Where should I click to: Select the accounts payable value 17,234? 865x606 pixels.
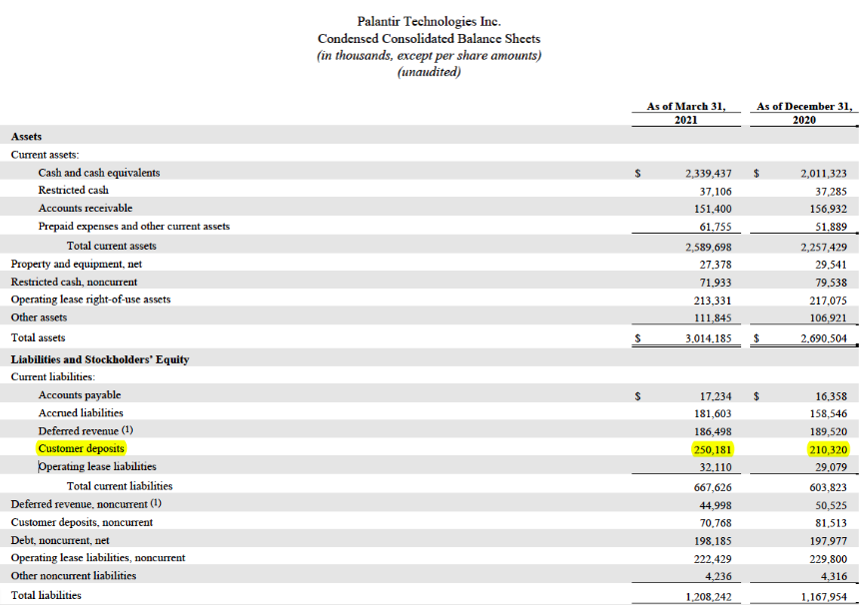715,396
